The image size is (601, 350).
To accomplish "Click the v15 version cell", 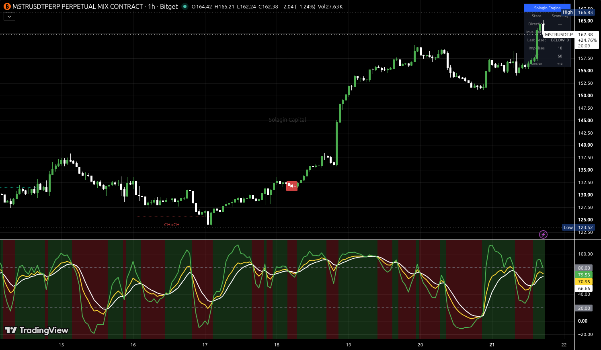I will (560, 63).
